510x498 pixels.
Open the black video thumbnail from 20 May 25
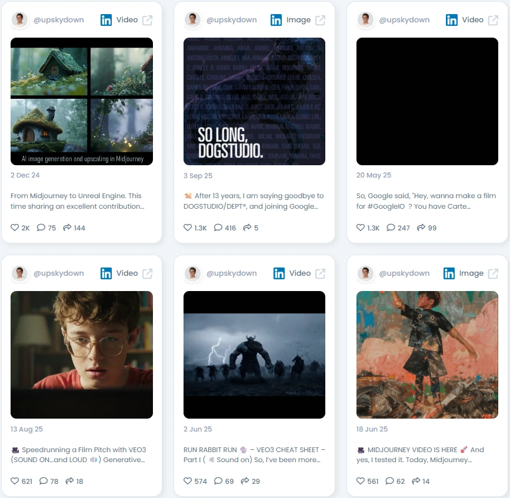tap(427, 101)
